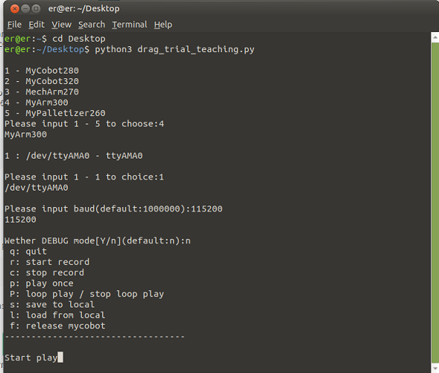Click the scrollbar up arrow
The width and height of the screenshot is (439, 373).
(435, 37)
